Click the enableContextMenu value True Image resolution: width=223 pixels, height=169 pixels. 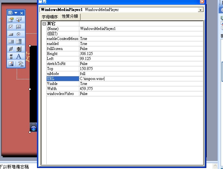coord(84,39)
